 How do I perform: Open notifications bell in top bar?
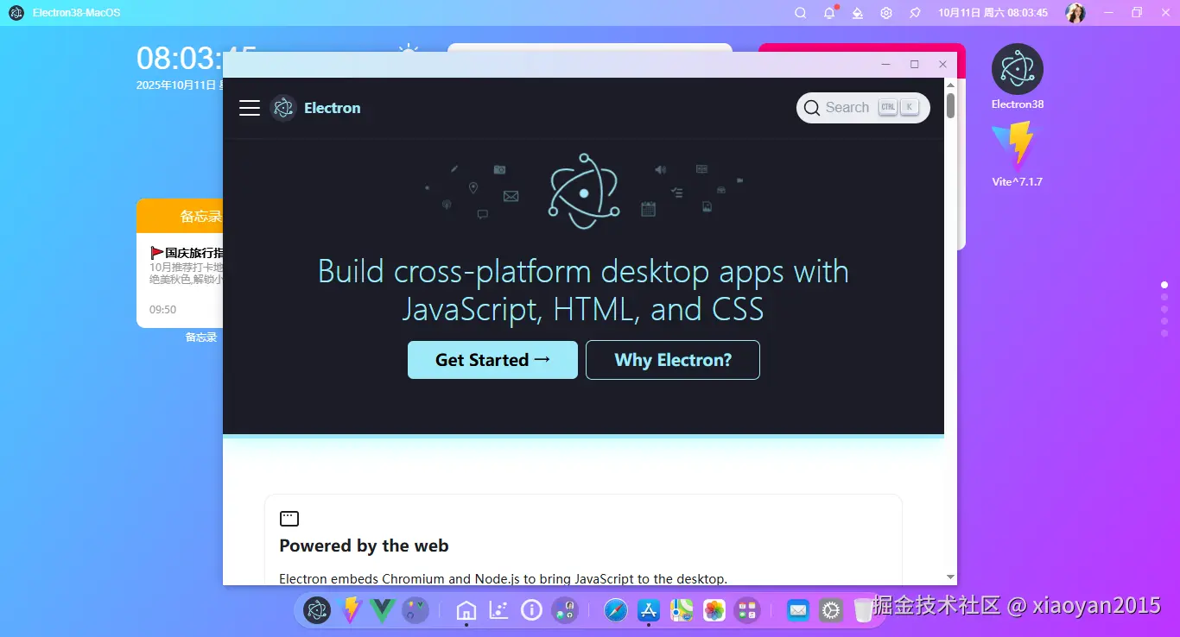coord(829,13)
